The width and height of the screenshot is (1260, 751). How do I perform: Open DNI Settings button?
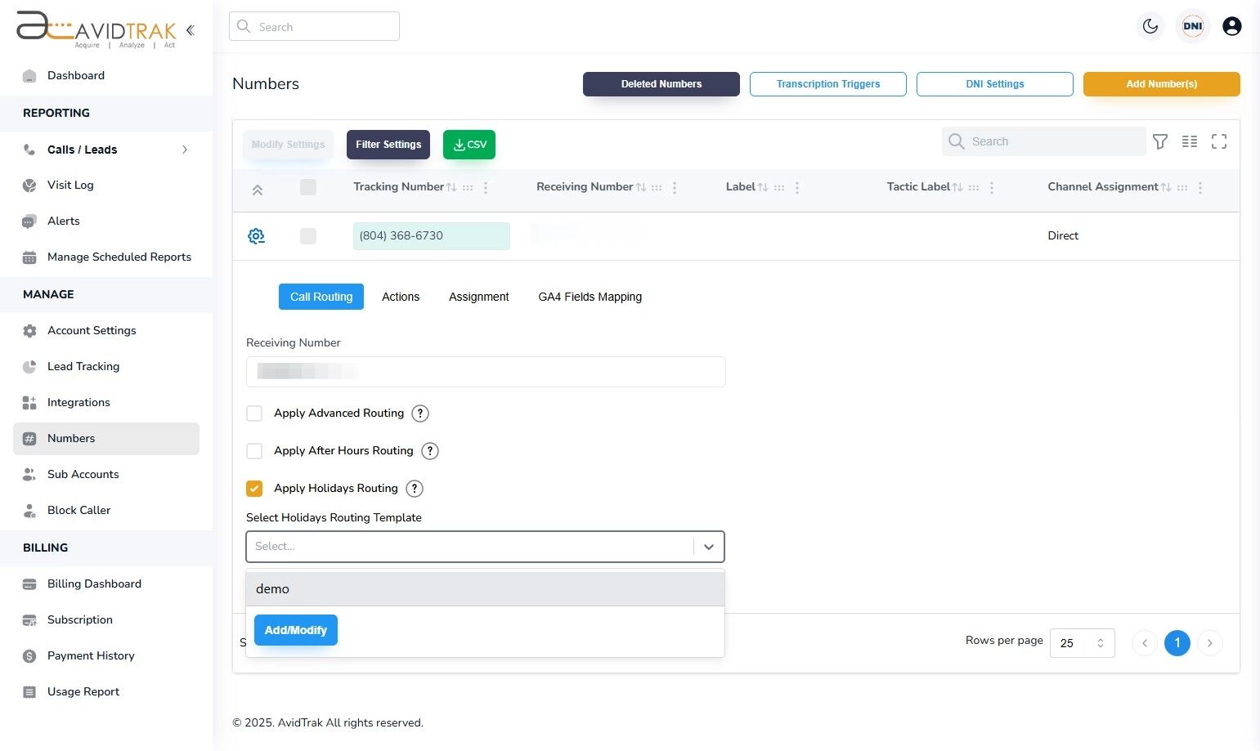[995, 84]
